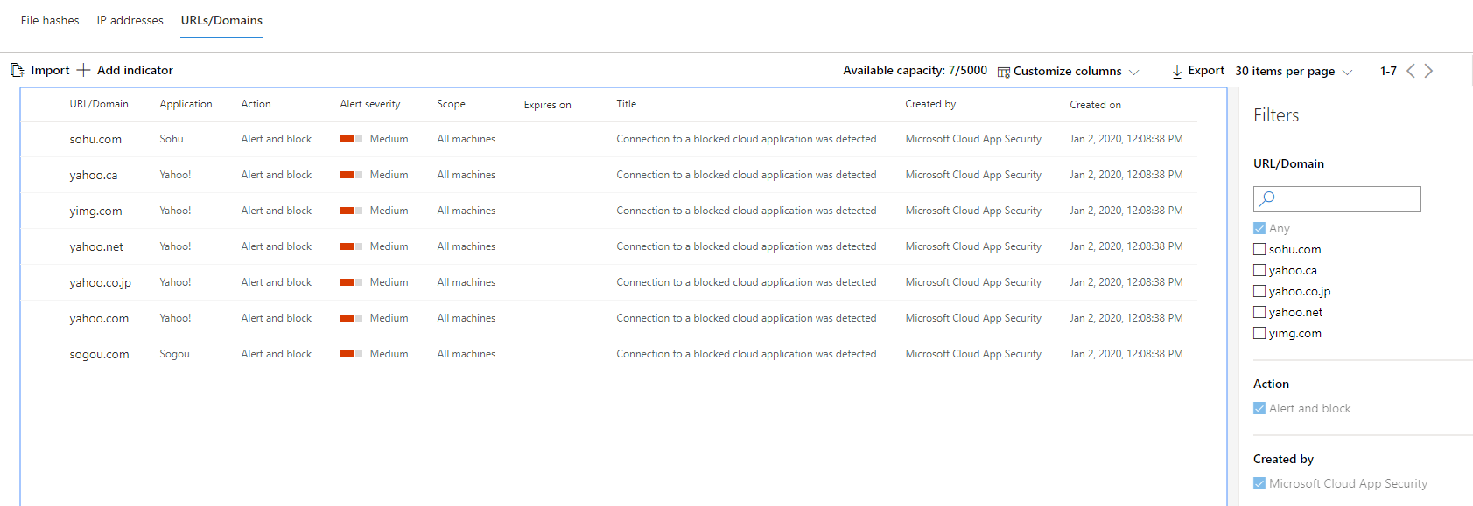1473x506 pixels.
Task: Sort by Action column header
Action: click(x=256, y=104)
